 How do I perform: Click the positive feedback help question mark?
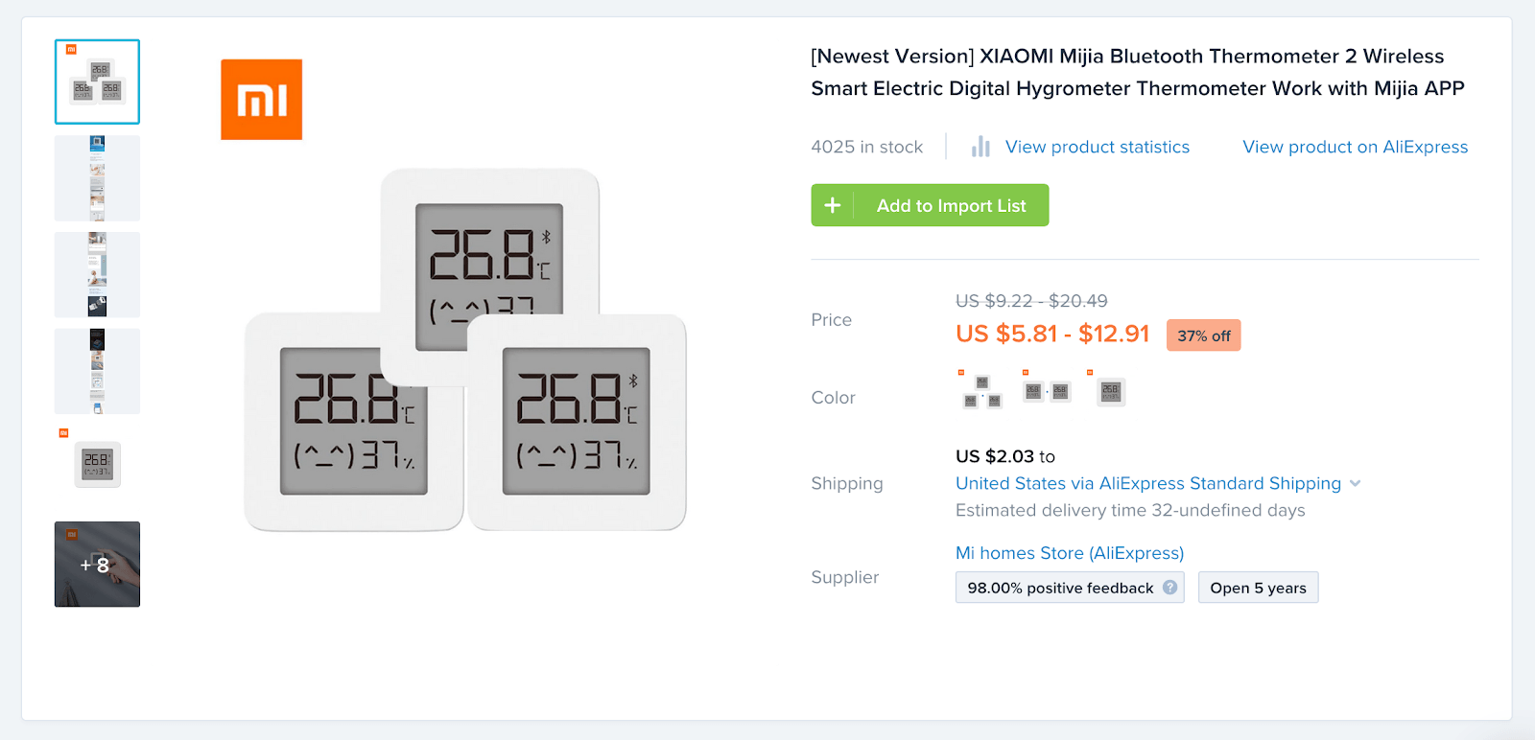[x=1169, y=588]
